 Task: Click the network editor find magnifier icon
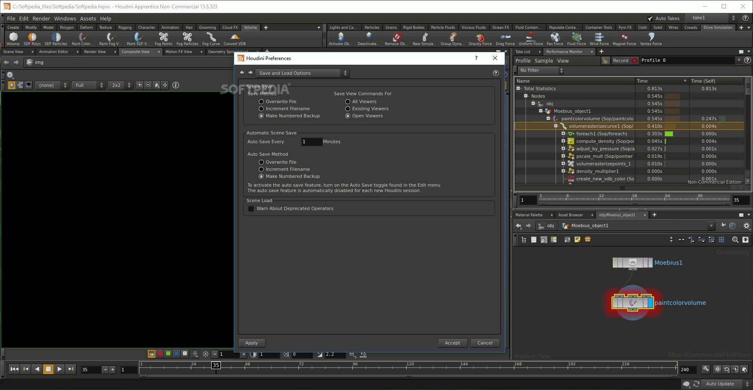pyautogui.click(x=735, y=240)
